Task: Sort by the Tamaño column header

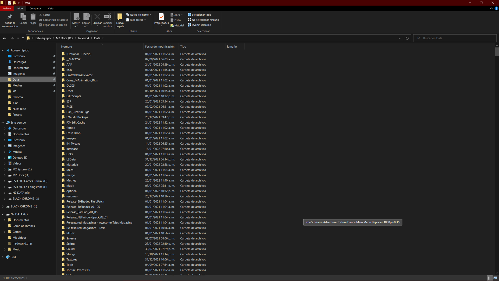Action: pyautogui.click(x=235, y=47)
